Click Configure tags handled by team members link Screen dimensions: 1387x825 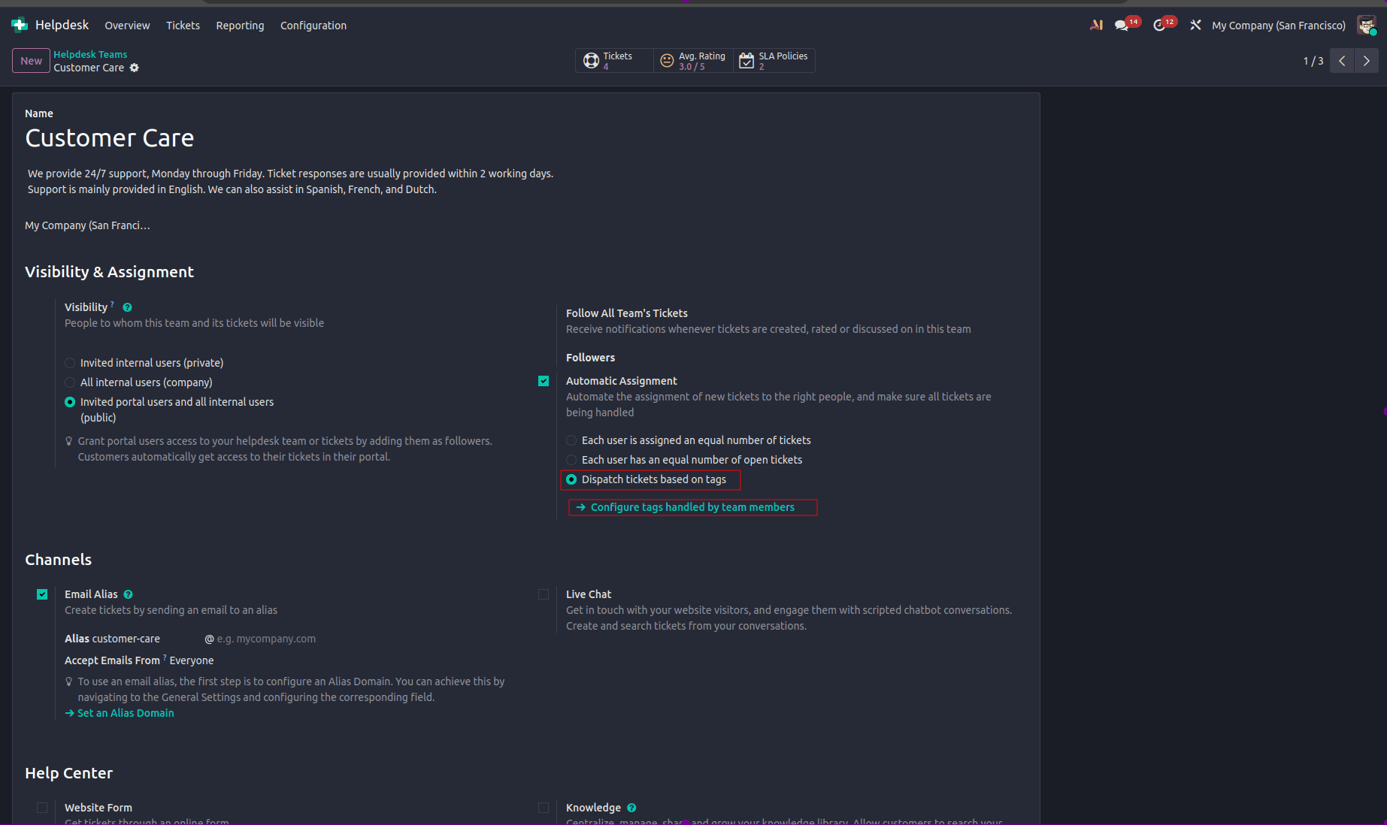692,507
